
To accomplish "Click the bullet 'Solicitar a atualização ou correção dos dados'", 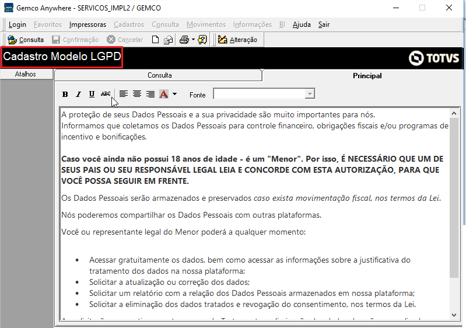I will tap(169, 282).
